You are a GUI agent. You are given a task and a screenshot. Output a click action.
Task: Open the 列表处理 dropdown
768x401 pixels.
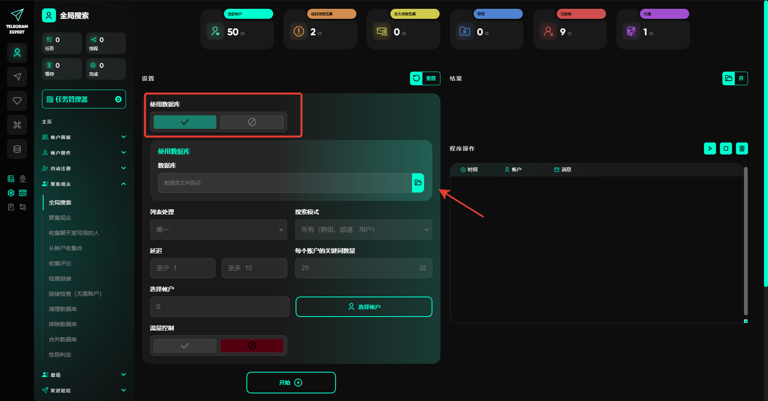218,230
